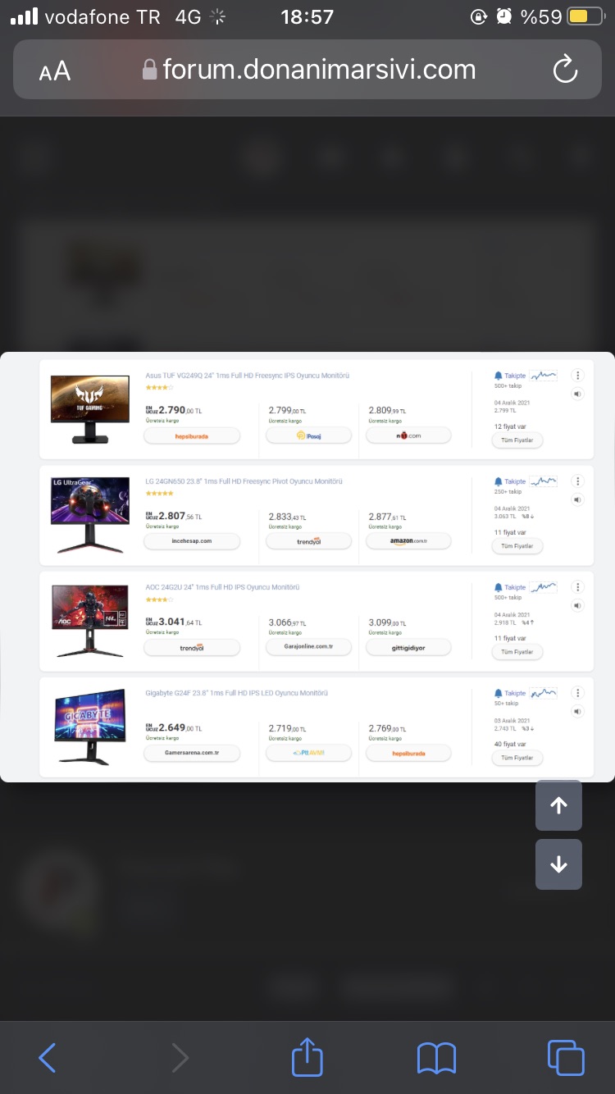Reload the page with the refresh icon
This screenshot has height=1094, width=615.
pos(566,70)
